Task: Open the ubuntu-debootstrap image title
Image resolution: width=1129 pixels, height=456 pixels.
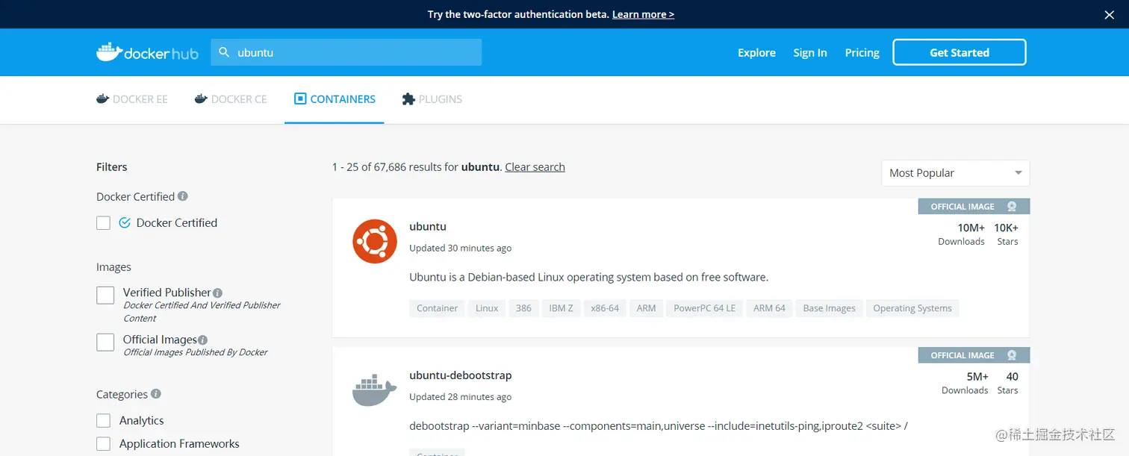Action: point(461,375)
